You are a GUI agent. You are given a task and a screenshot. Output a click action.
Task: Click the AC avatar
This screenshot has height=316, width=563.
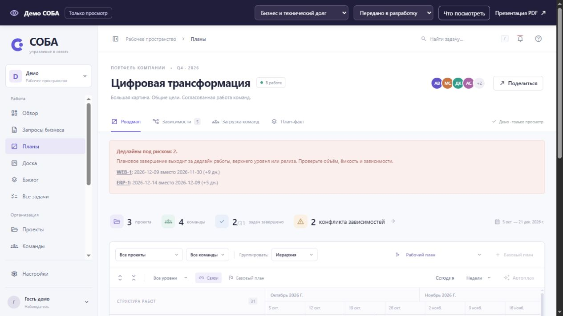[468, 83]
